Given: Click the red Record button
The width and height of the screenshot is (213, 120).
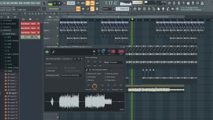Looking at the screenshot, I should (65, 3).
